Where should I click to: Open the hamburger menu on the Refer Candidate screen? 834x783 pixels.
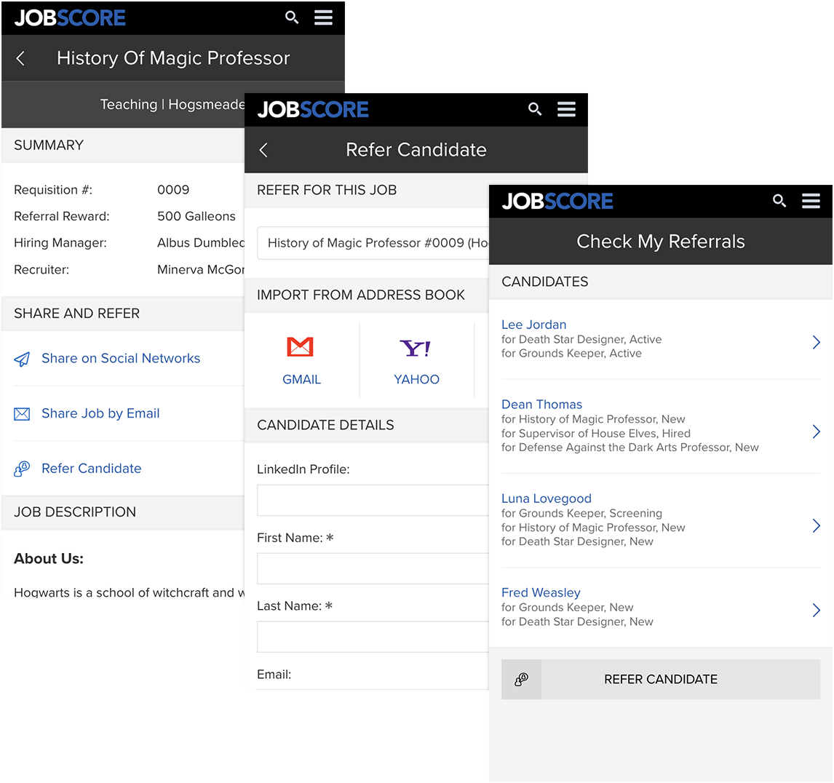[x=566, y=108]
